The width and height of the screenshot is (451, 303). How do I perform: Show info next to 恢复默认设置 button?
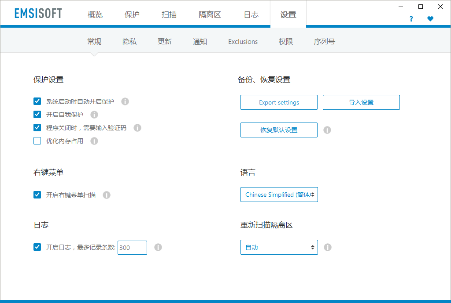point(327,130)
